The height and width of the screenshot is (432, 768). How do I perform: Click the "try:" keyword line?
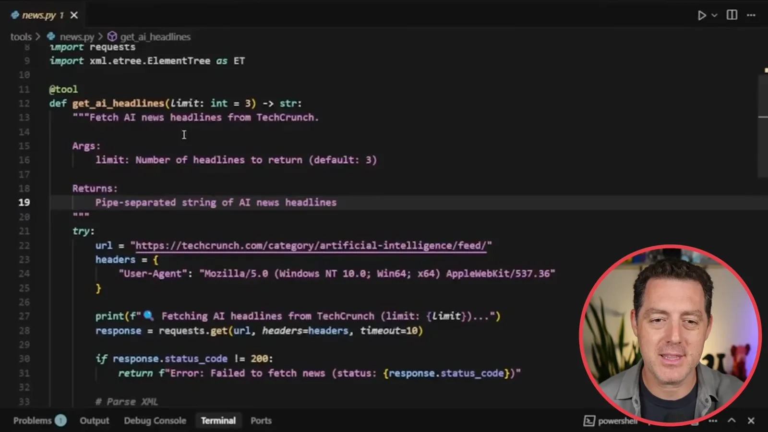pos(84,231)
